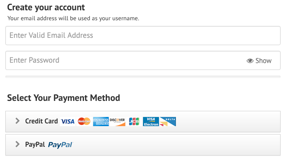Screen dimensions: 284x159
Task: Click the Visa Electron logo
Action: pos(151,122)
